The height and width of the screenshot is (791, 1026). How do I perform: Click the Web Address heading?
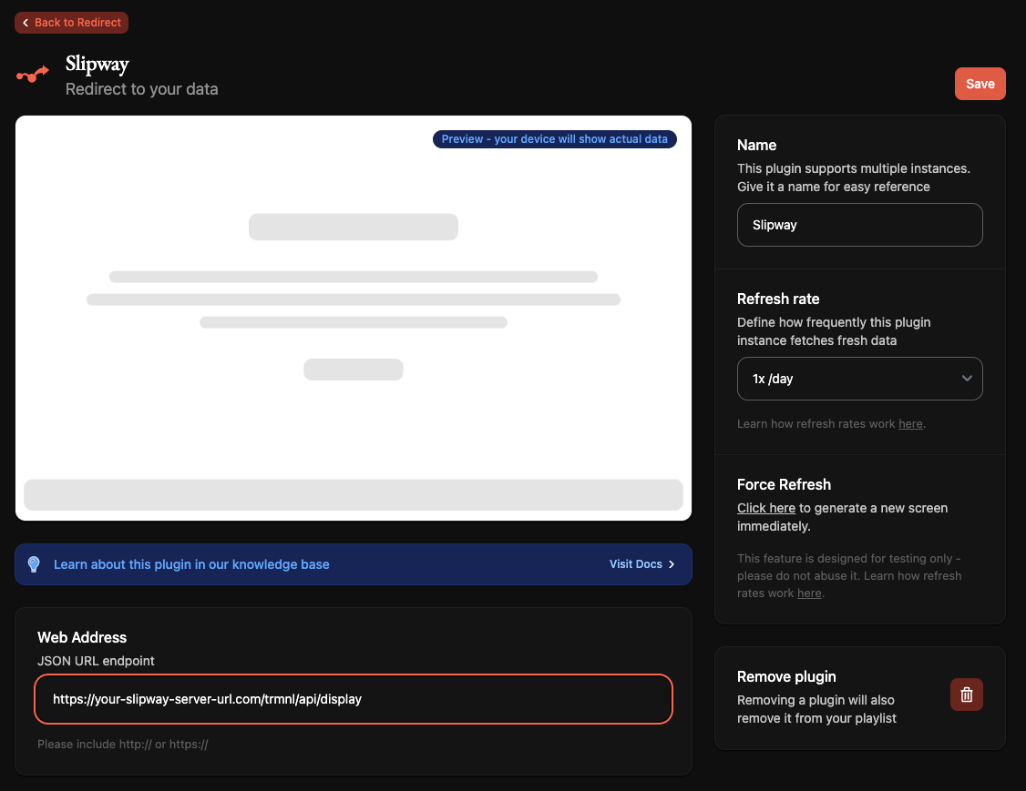pos(82,637)
